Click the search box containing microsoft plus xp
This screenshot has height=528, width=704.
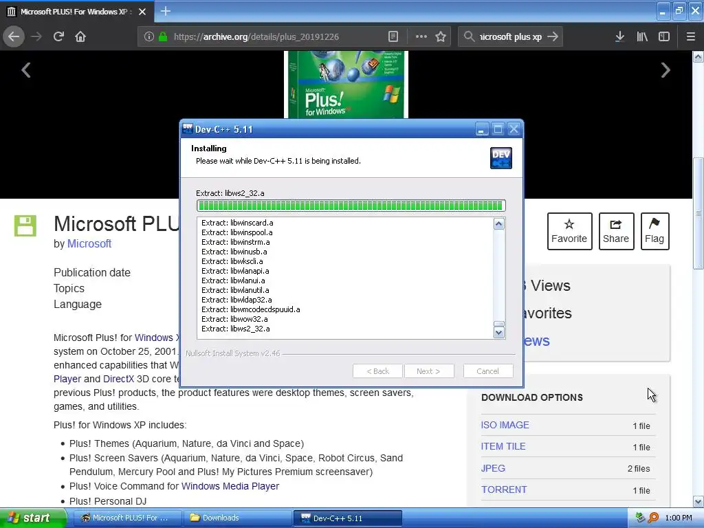tap(511, 36)
